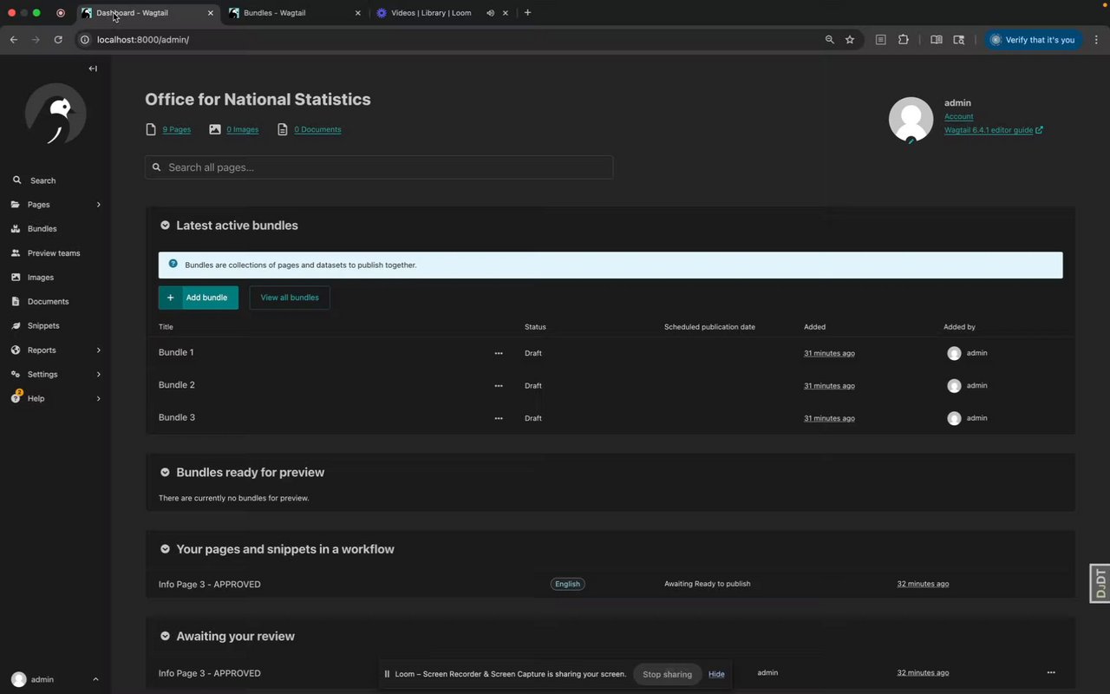Open Snippets in the sidebar

[55, 326]
